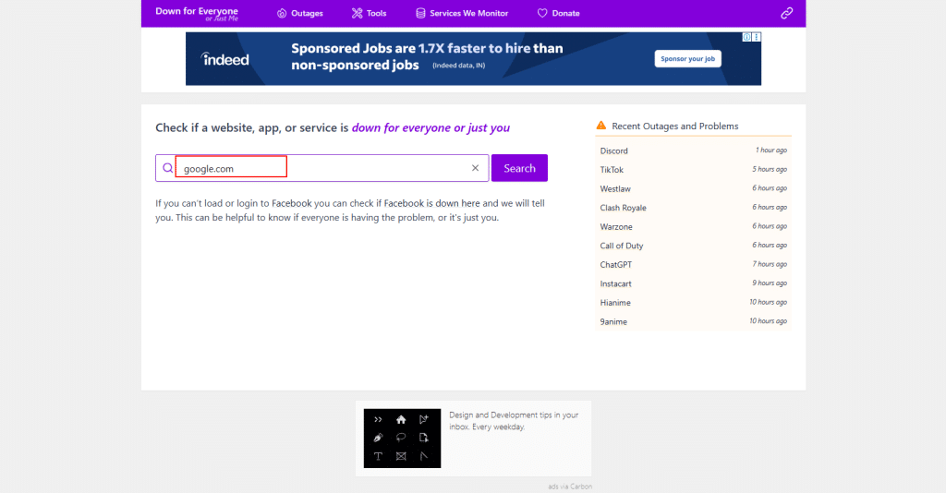The height and width of the screenshot is (493, 946).
Task: Click the '7 hours ago' timestamp
Action: tap(770, 264)
